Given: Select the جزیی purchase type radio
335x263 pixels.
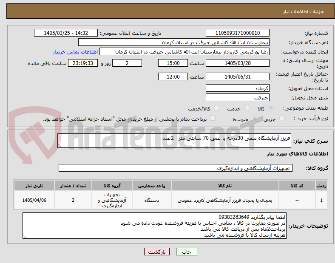Looking at the screenshot, I should point(282,119).
